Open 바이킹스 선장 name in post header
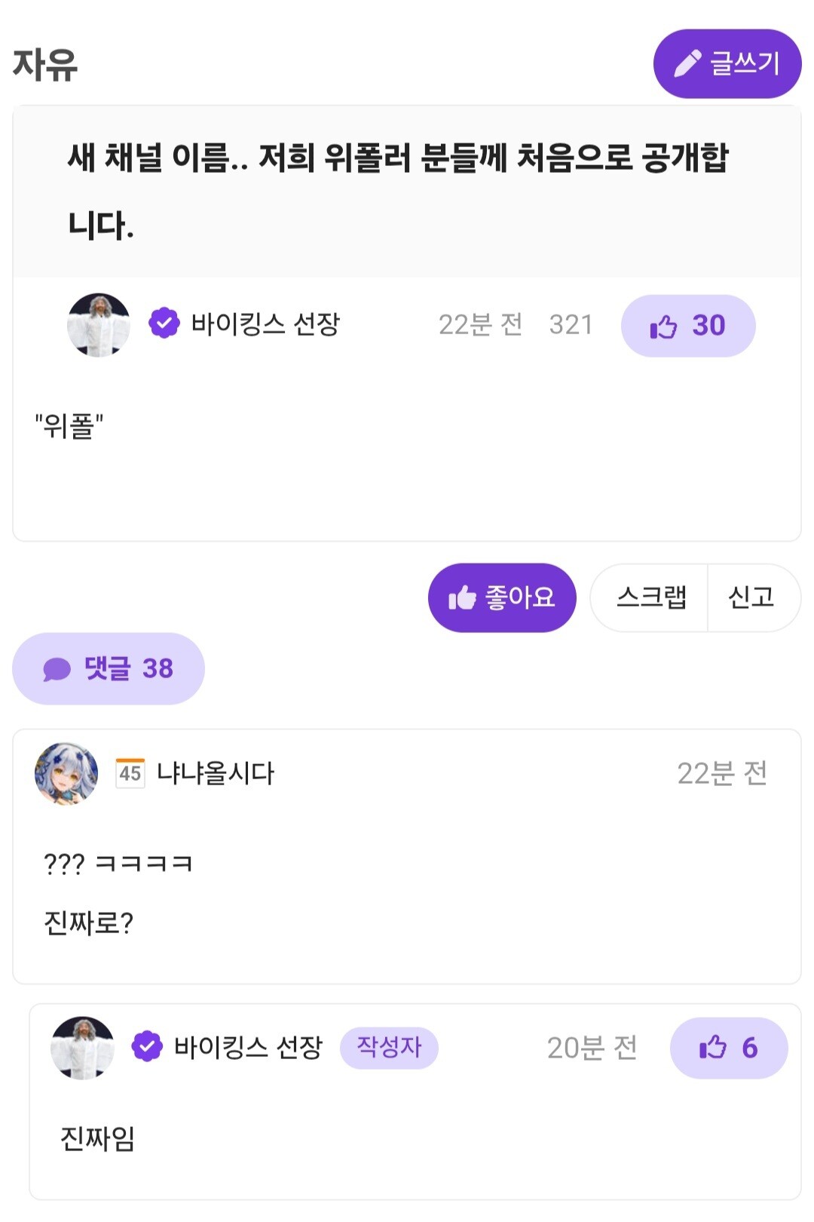The height and width of the screenshot is (1222, 814). (265, 324)
